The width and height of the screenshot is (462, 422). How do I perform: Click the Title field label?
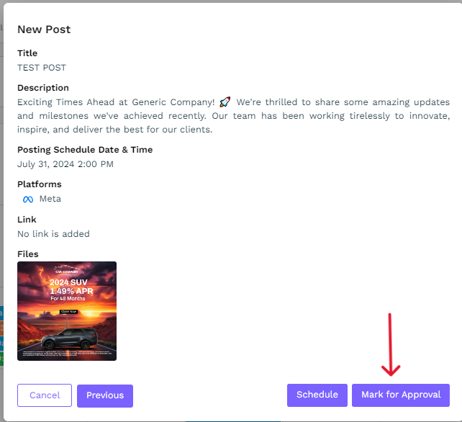coord(27,53)
